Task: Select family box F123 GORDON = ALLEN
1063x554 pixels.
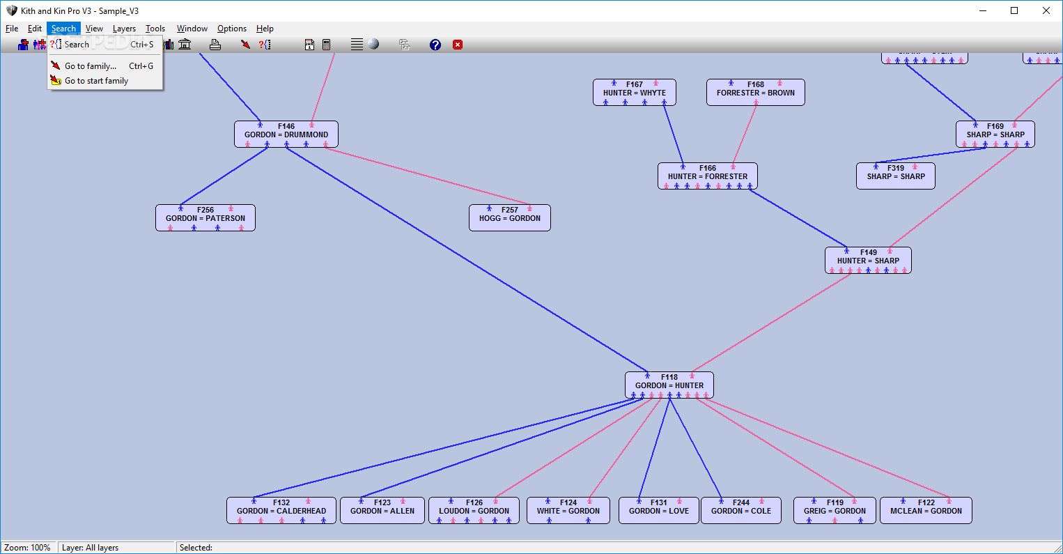Action: (x=382, y=510)
